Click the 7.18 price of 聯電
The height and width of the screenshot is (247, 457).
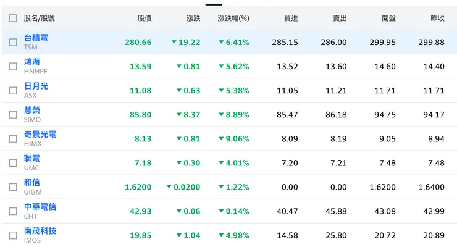143,163
